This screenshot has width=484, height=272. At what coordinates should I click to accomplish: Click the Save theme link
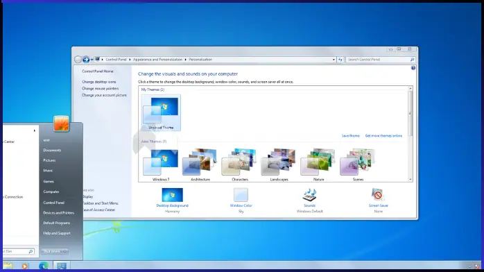350,136
